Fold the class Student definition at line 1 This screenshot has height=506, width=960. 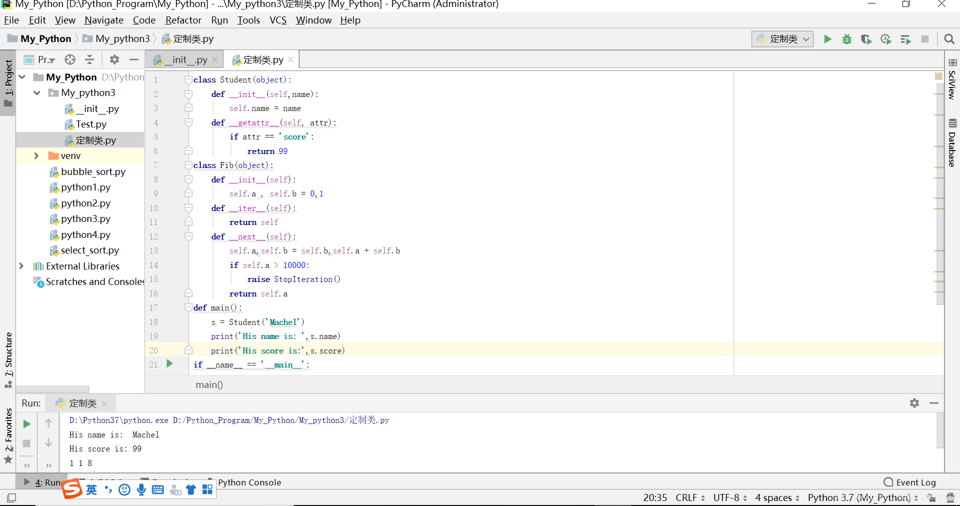pyautogui.click(x=188, y=79)
